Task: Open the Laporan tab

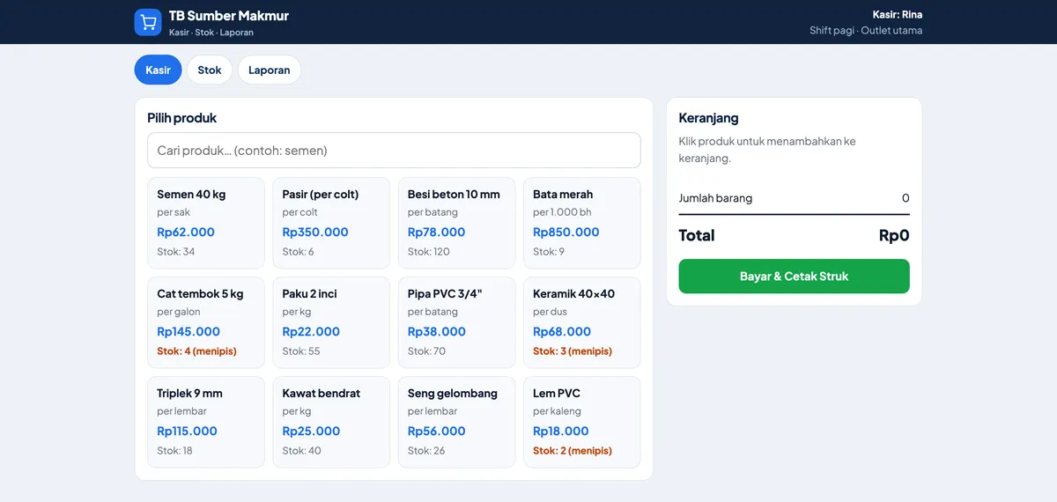Action: [x=270, y=70]
